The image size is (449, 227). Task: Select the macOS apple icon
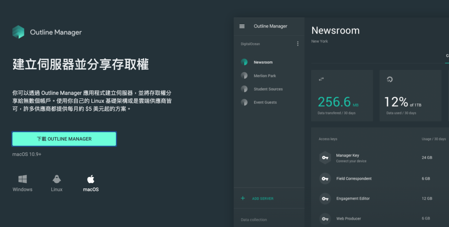(91, 178)
